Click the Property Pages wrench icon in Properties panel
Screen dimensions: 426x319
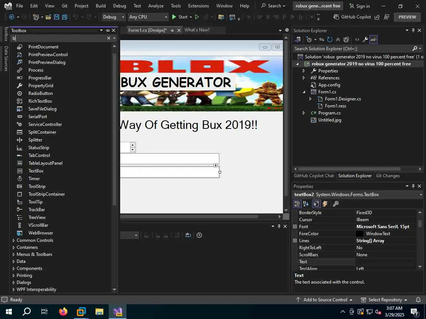(x=336, y=204)
